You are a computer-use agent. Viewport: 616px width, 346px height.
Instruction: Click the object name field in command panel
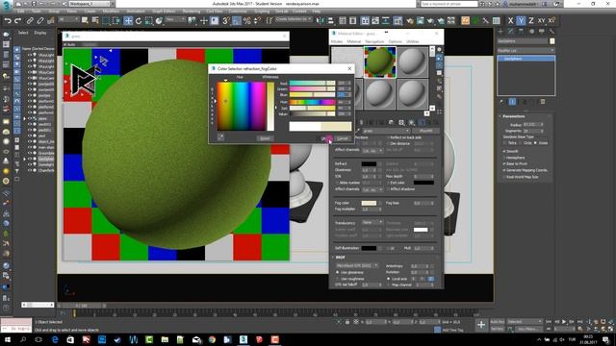[x=523, y=41]
